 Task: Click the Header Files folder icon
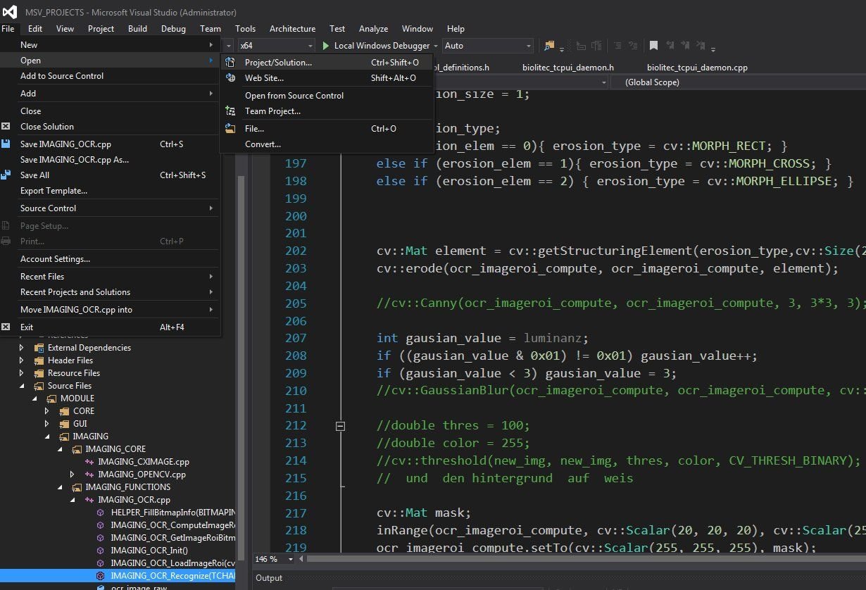(39, 360)
